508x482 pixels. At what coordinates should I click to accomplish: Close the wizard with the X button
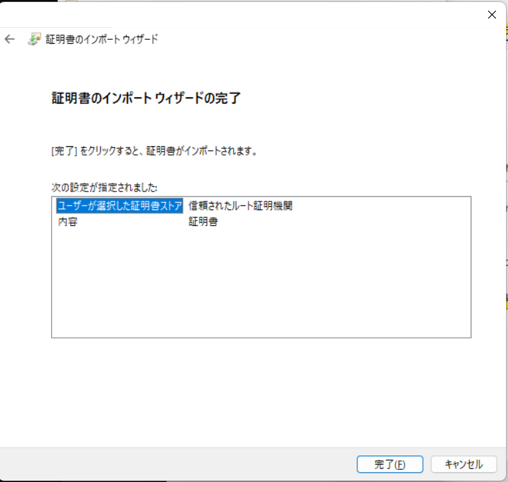491,15
